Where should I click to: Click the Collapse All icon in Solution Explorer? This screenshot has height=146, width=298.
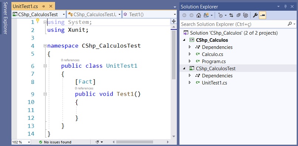coord(238,15)
